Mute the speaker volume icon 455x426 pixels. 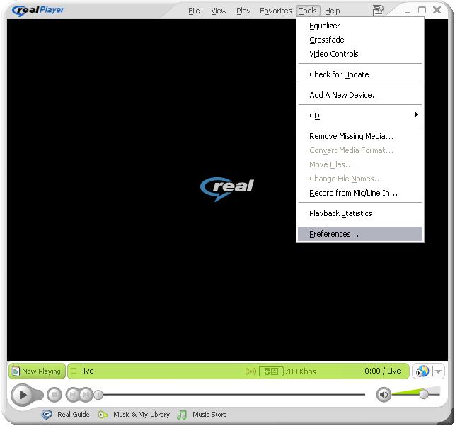[384, 394]
